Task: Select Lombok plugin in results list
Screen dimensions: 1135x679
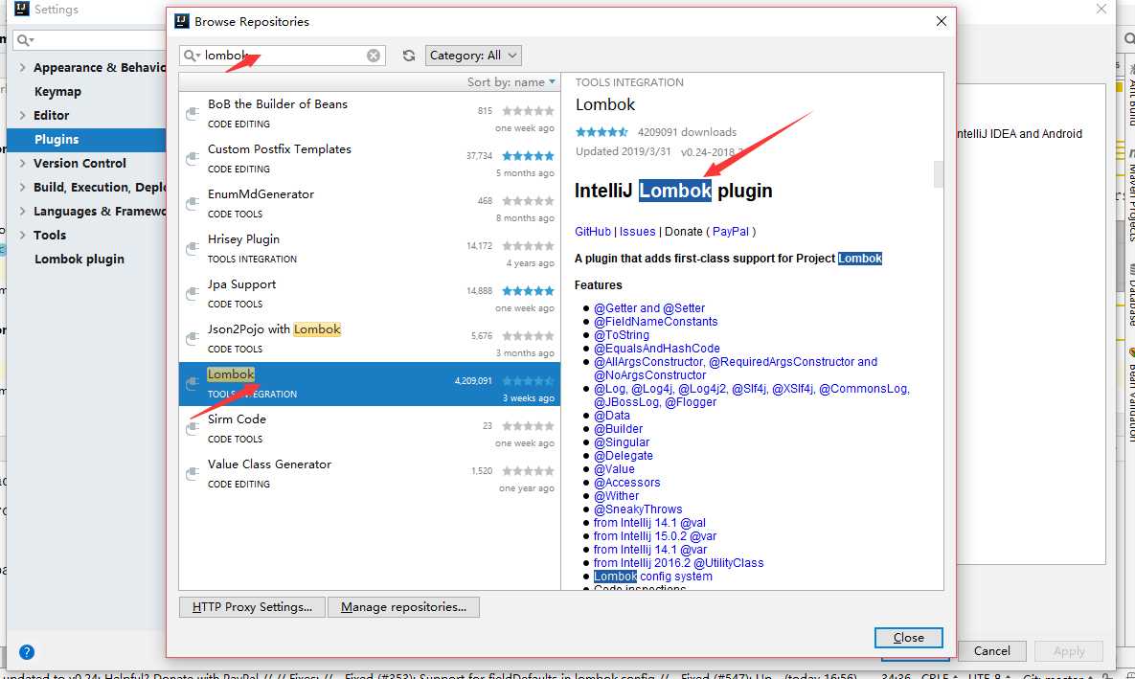Action: pyautogui.click(x=369, y=384)
